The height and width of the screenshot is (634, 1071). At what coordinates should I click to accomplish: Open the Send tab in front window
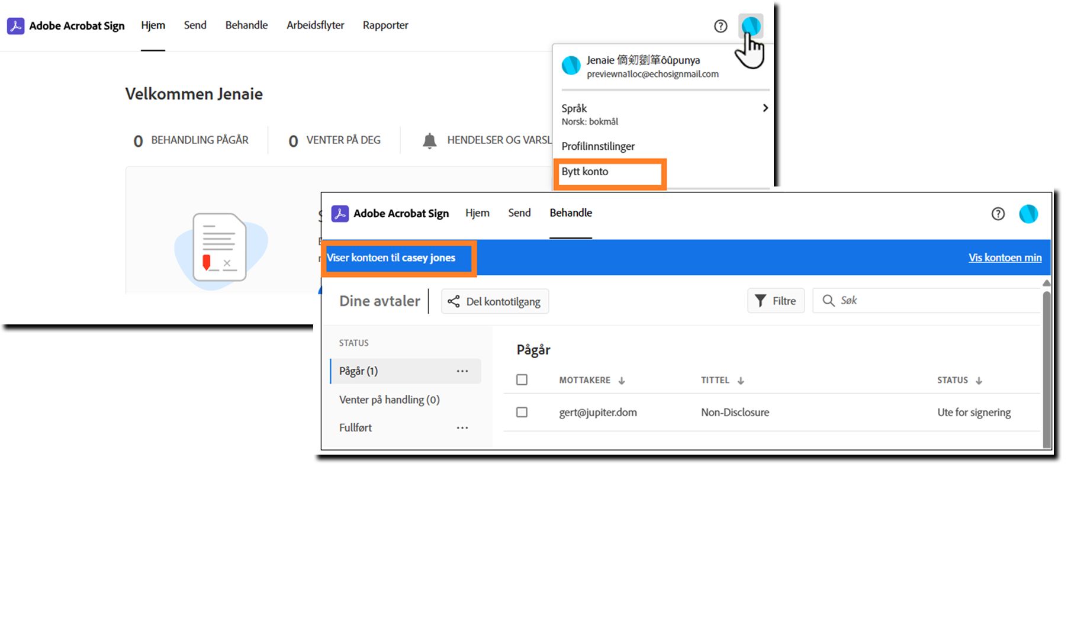[519, 213]
